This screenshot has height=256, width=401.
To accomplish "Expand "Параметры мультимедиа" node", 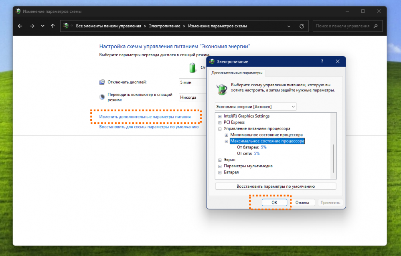I will 220,167.
